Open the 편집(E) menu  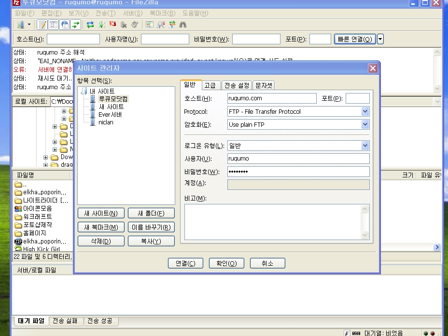point(52,13)
